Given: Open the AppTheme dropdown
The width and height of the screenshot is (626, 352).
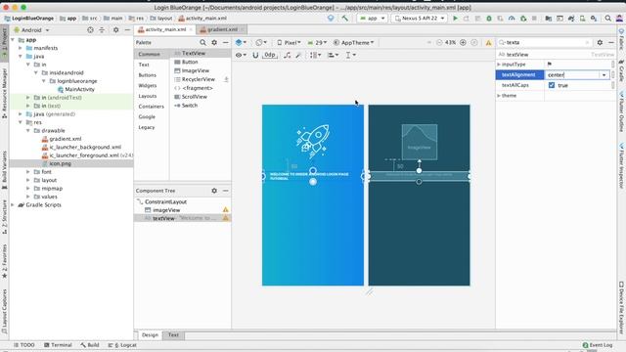Looking at the screenshot, I should pos(354,43).
